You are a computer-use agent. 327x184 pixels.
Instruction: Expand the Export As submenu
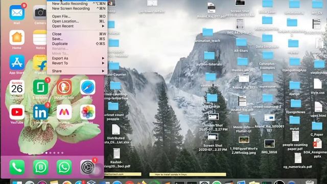77,58
